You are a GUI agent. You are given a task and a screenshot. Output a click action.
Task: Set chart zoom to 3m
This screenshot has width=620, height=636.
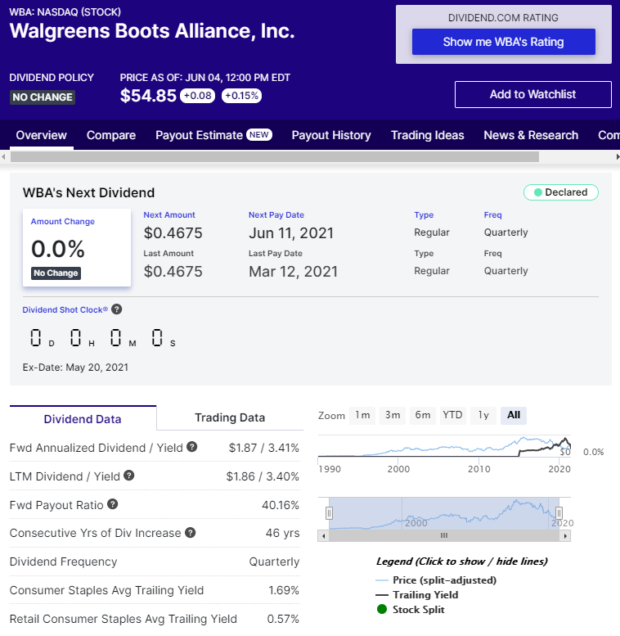point(393,415)
